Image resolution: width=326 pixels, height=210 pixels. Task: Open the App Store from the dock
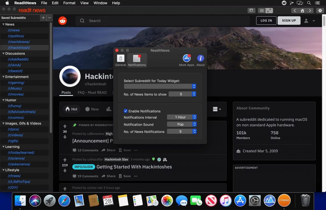(240, 201)
